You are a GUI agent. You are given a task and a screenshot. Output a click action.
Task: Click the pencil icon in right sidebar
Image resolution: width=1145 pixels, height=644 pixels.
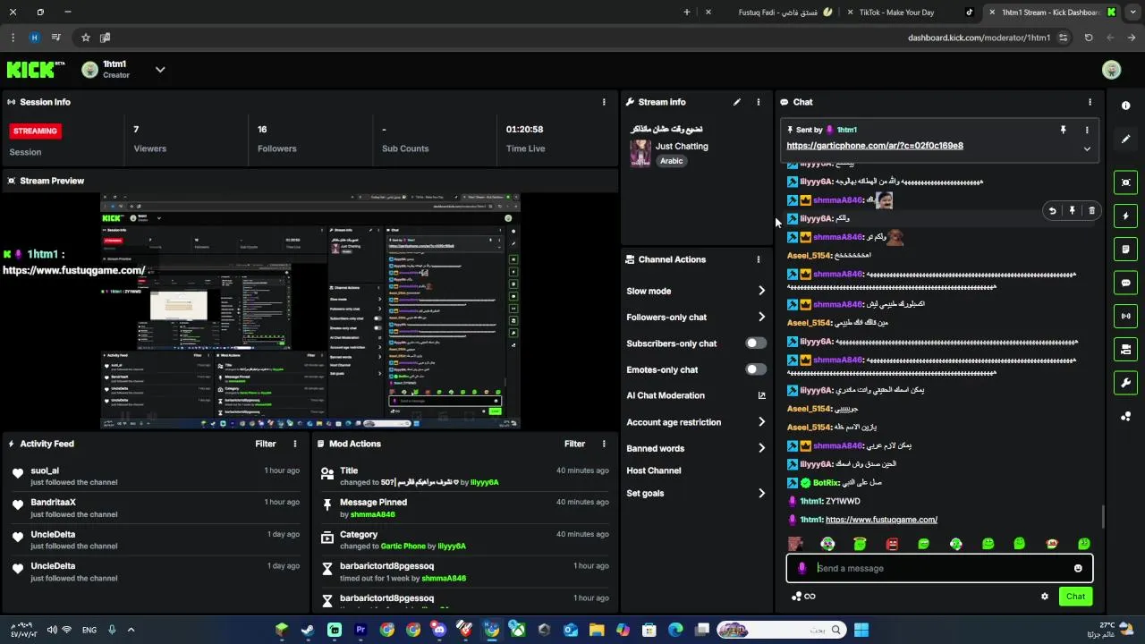[1125, 139]
